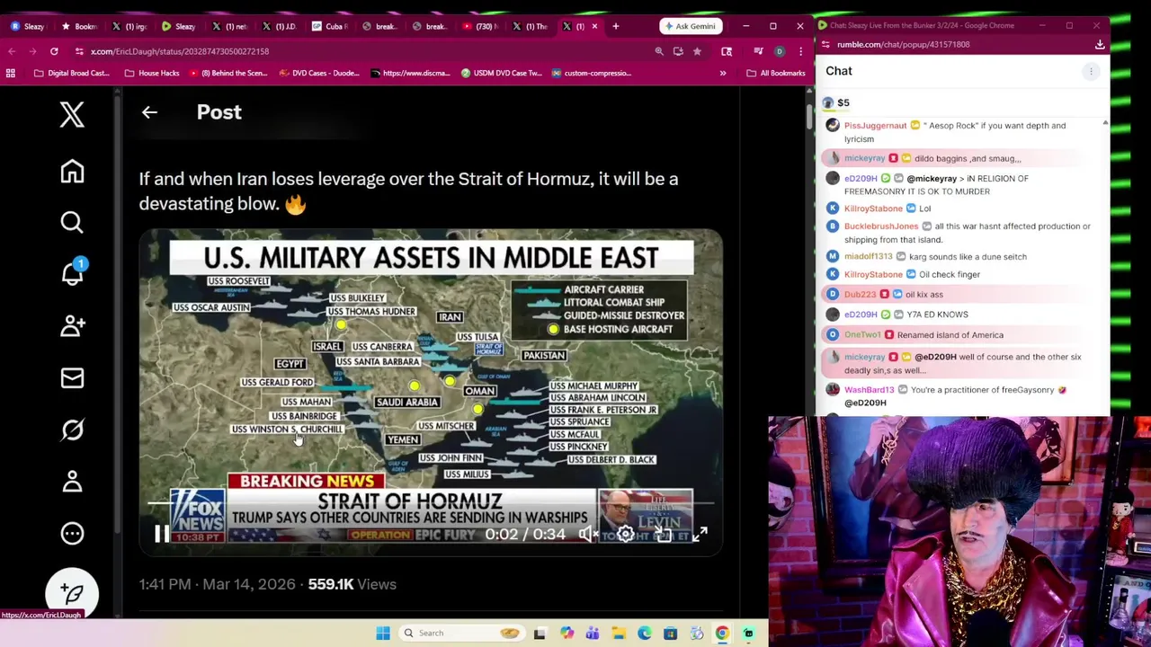Open Google Chrome from the taskbar

click(x=722, y=633)
